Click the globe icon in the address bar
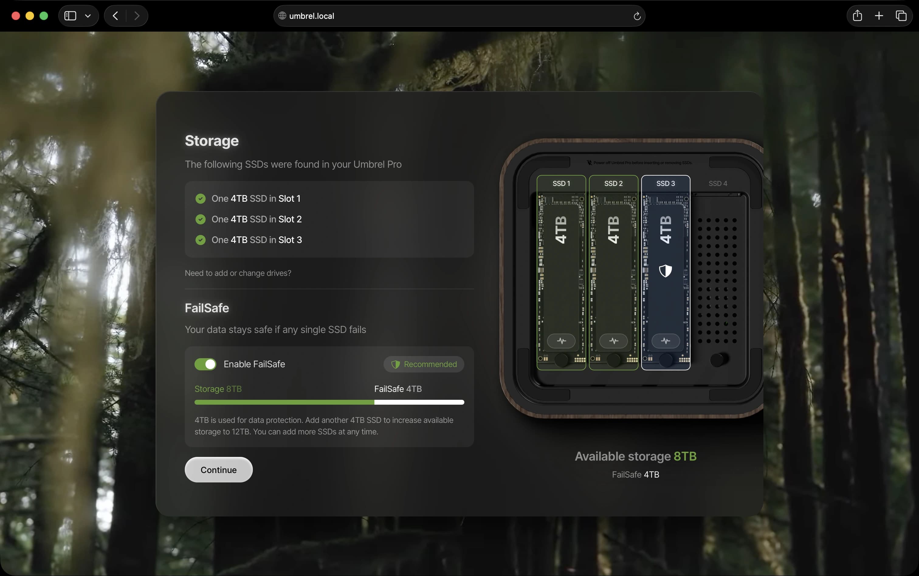 pos(282,15)
